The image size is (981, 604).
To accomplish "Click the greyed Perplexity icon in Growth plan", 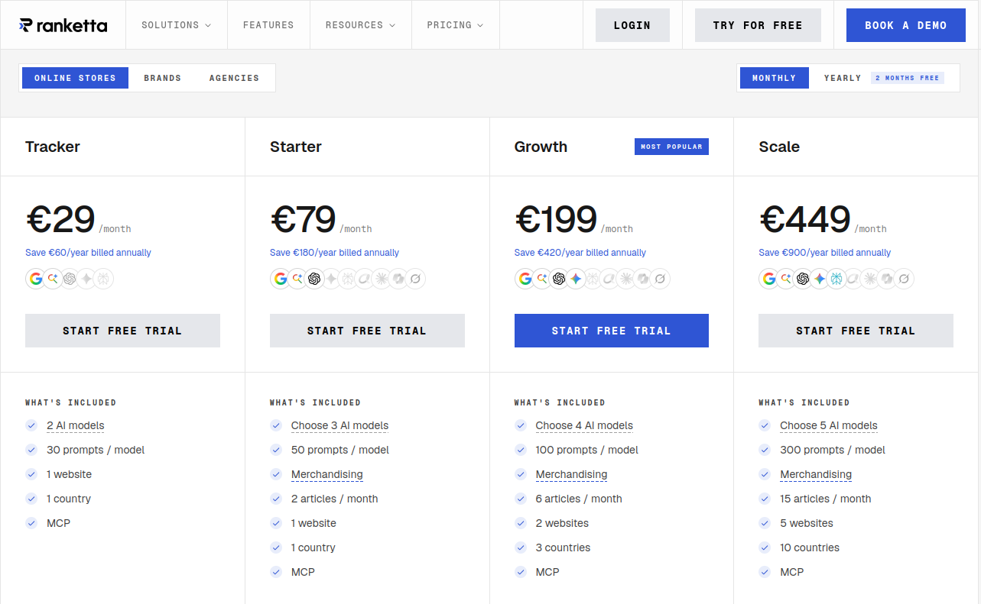I will click(x=593, y=279).
